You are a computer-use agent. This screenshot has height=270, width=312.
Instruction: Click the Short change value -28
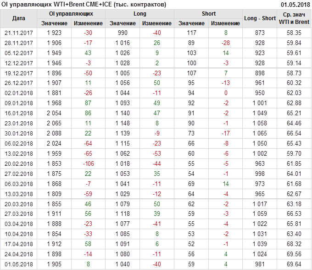[x=225, y=43]
